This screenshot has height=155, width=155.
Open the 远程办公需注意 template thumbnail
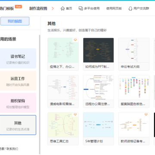click(99, 87)
